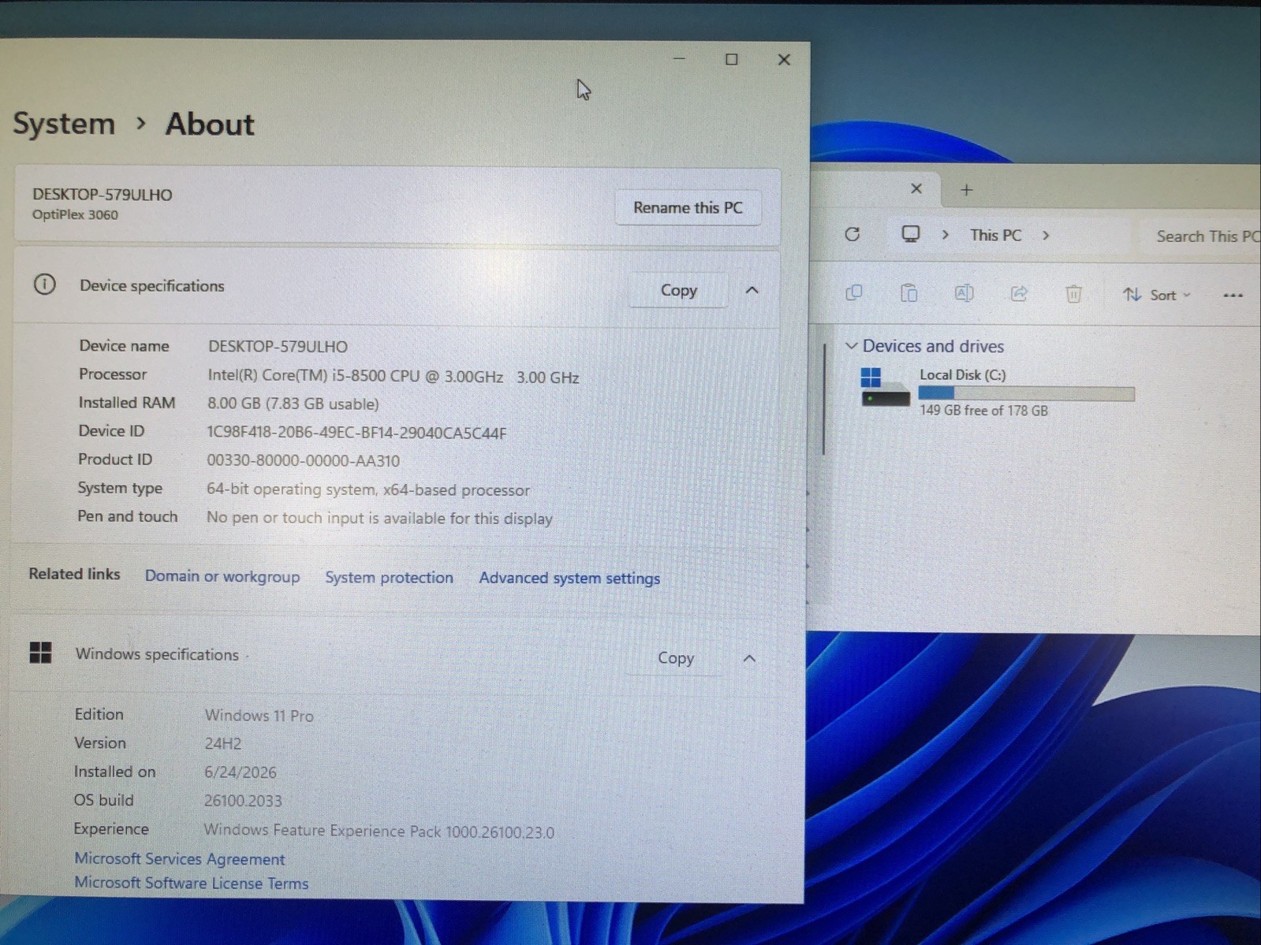Screen dimensions: 1261x945
Task: Click the About page title
Action: (210, 124)
